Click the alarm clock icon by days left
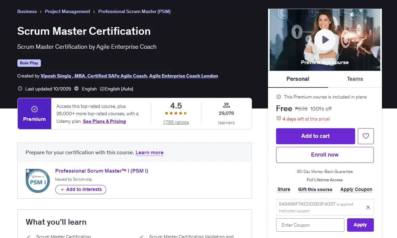The width and height of the screenshot is (397, 238). click(278, 118)
